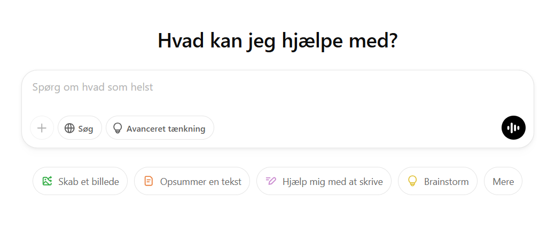The width and height of the screenshot is (555, 226).
Task: Select the Brainstorm suggestion chip
Action: click(x=437, y=181)
